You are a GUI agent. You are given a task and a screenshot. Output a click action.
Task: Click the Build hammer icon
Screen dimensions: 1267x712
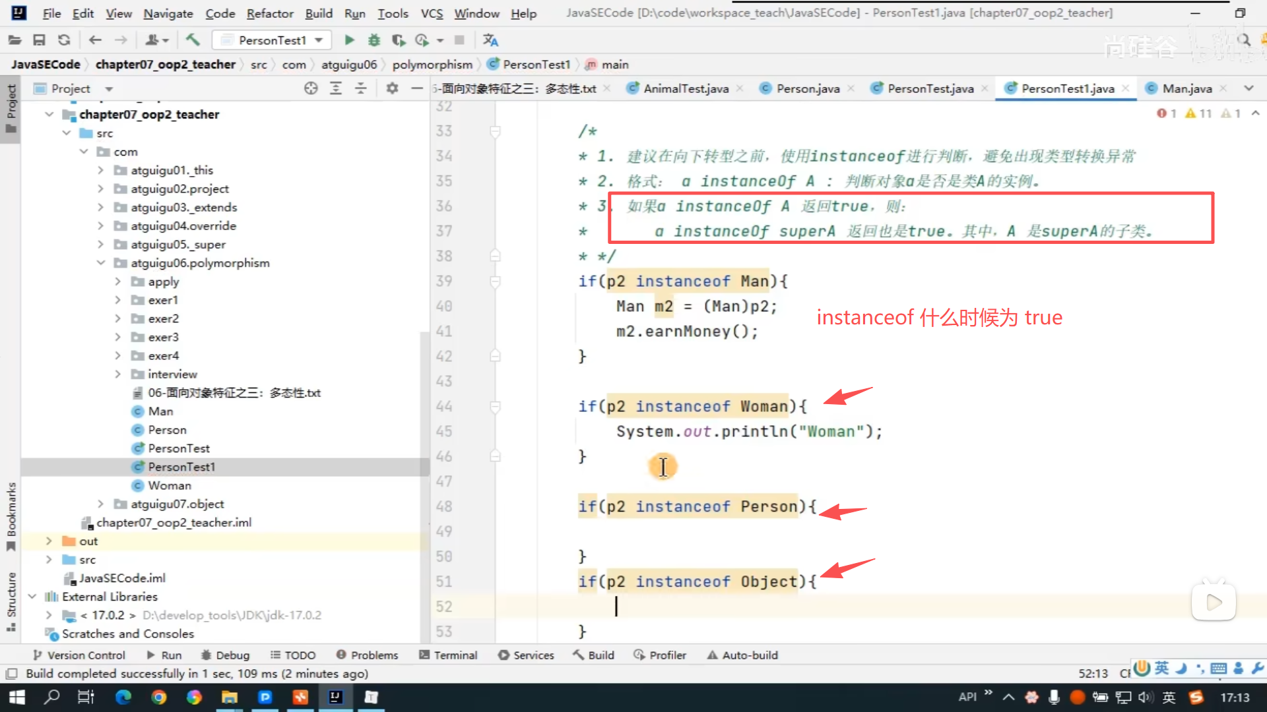point(193,40)
